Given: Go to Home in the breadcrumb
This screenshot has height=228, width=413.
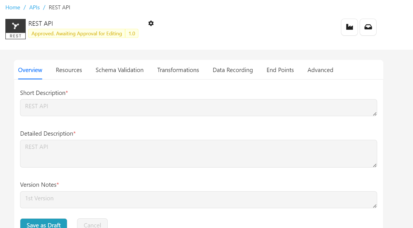Looking at the screenshot, I should [13, 7].
